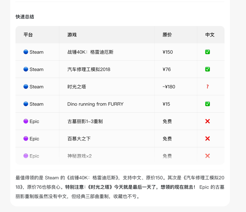Click the red question mark for 时光之塔
This screenshot has height=212, width=246.
(207, 86)
